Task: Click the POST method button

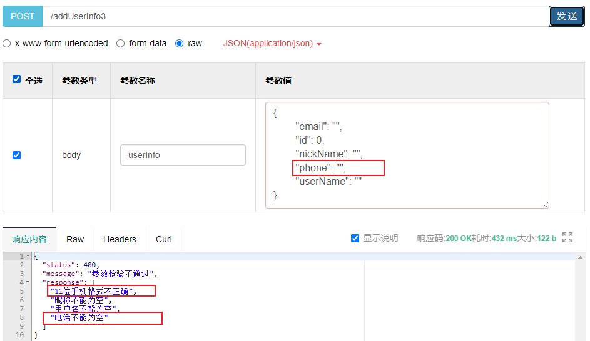Action: tap(23, 16)
